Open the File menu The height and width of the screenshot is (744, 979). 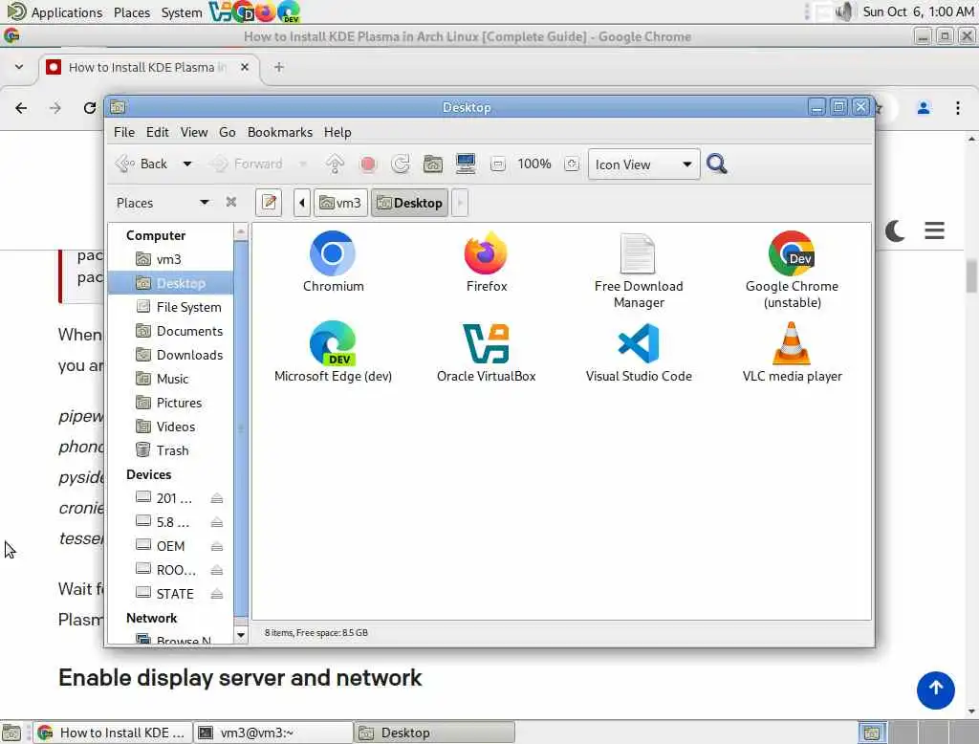click(x=123, y=132)
